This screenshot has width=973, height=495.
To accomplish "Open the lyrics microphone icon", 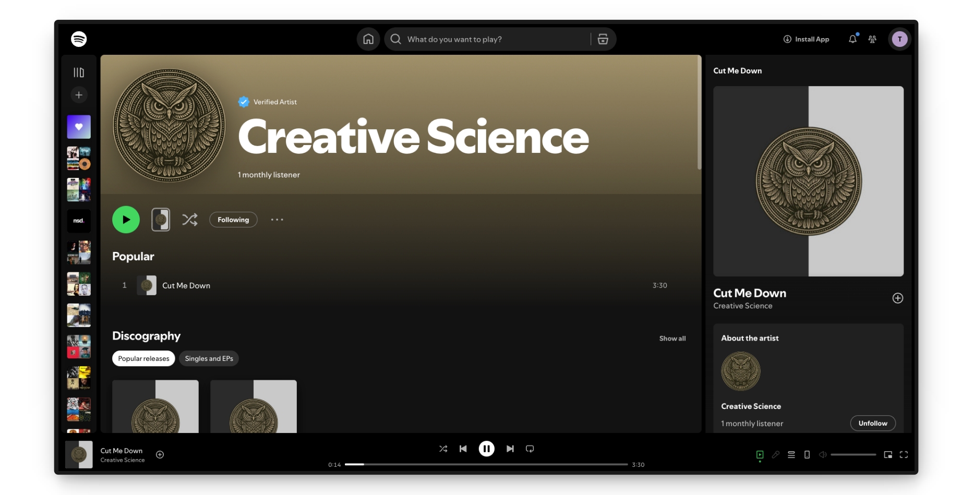I will [x=776, y=455].
